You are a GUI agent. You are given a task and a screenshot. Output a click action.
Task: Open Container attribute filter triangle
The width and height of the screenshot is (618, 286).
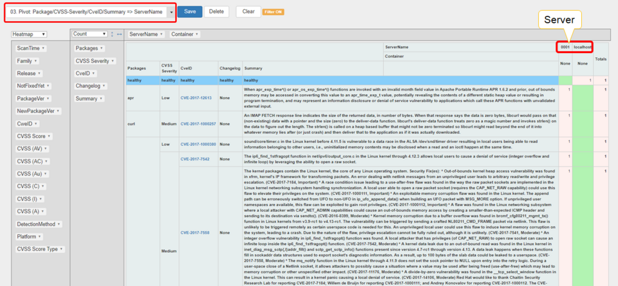(196, 34)
